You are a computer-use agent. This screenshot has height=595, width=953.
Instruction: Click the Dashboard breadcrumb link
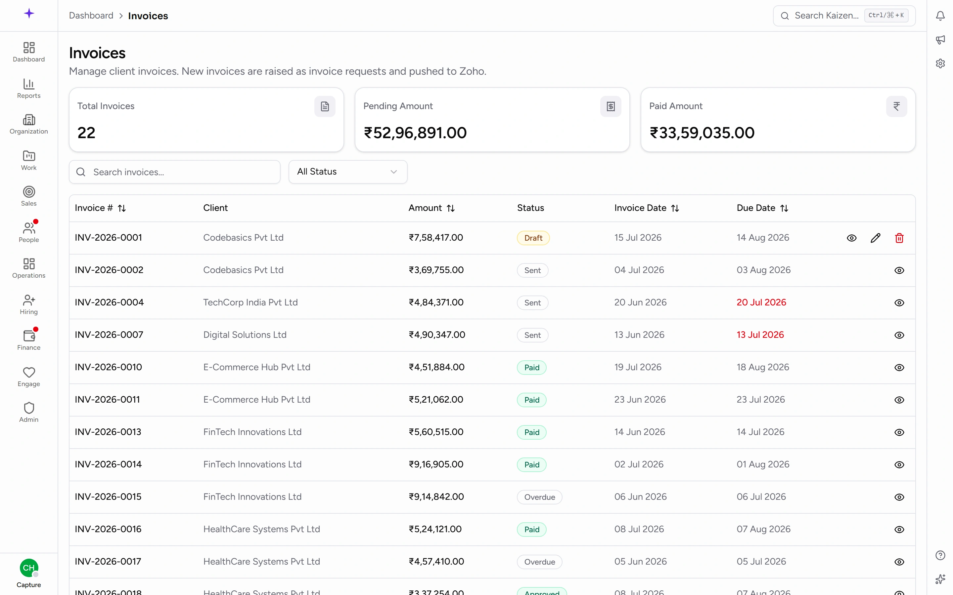tap(91, 15)
